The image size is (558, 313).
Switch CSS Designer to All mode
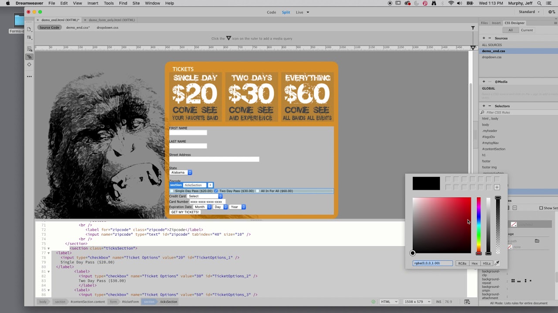tap(510, 30)
